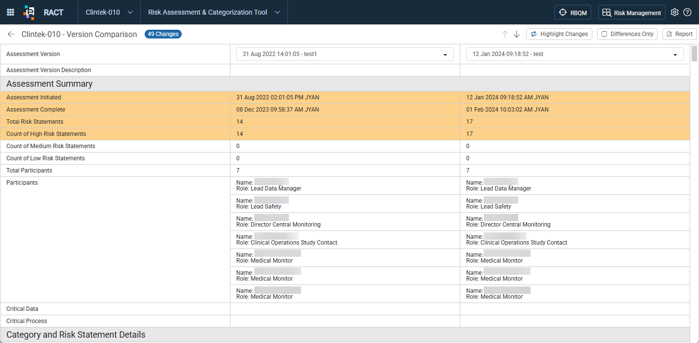This screenshot has height=343, width=699.
Task: Click Lead Data Manager role in first version
Action: (269, 189)
